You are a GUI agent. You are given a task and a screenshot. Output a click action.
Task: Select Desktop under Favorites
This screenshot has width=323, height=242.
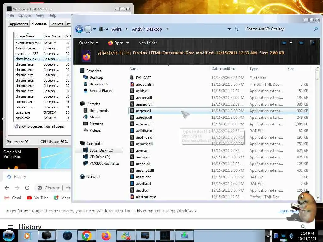pos(96,78)
